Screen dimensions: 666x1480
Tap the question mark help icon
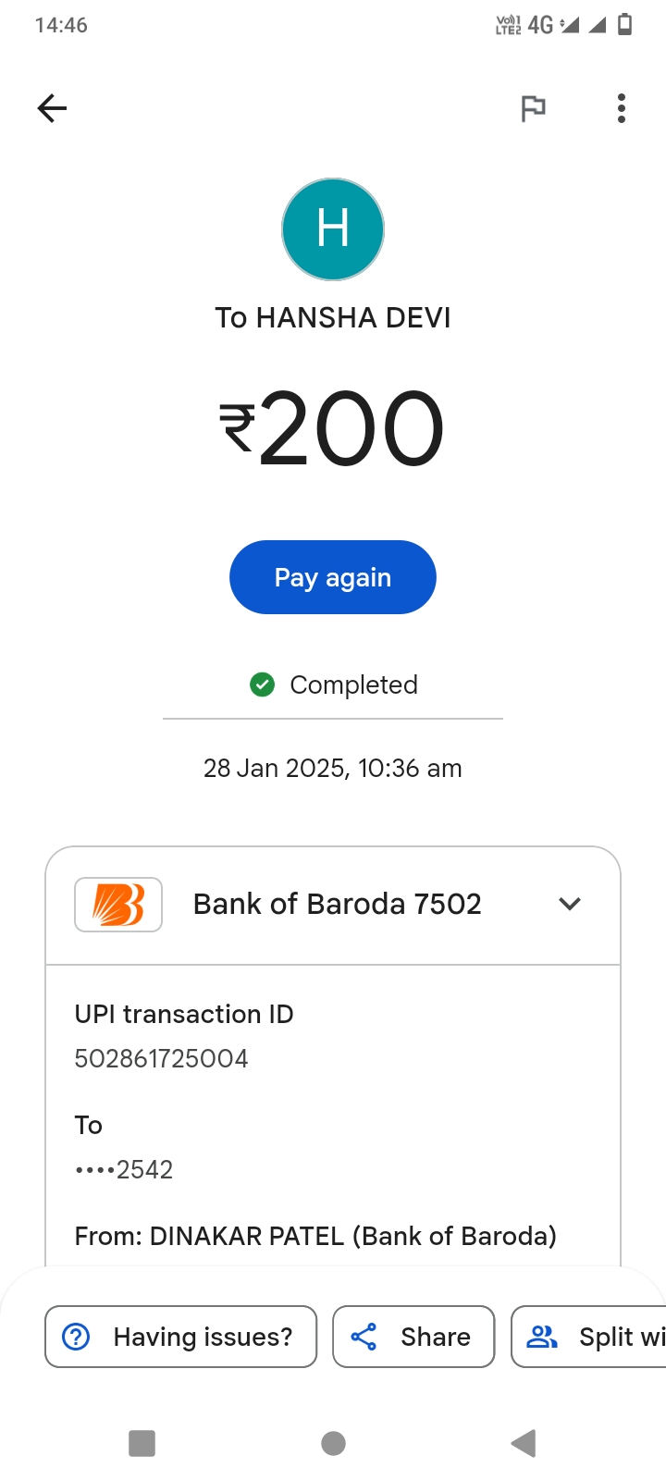click(76, 1337)
